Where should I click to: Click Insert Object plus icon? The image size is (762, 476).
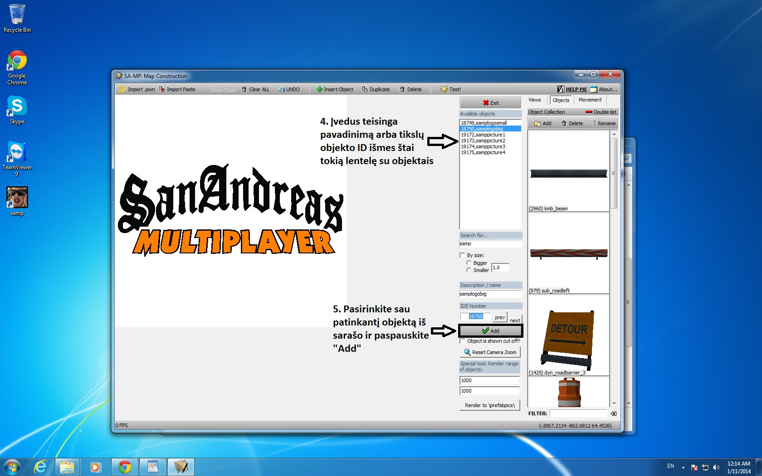click(x=319, y=89)
